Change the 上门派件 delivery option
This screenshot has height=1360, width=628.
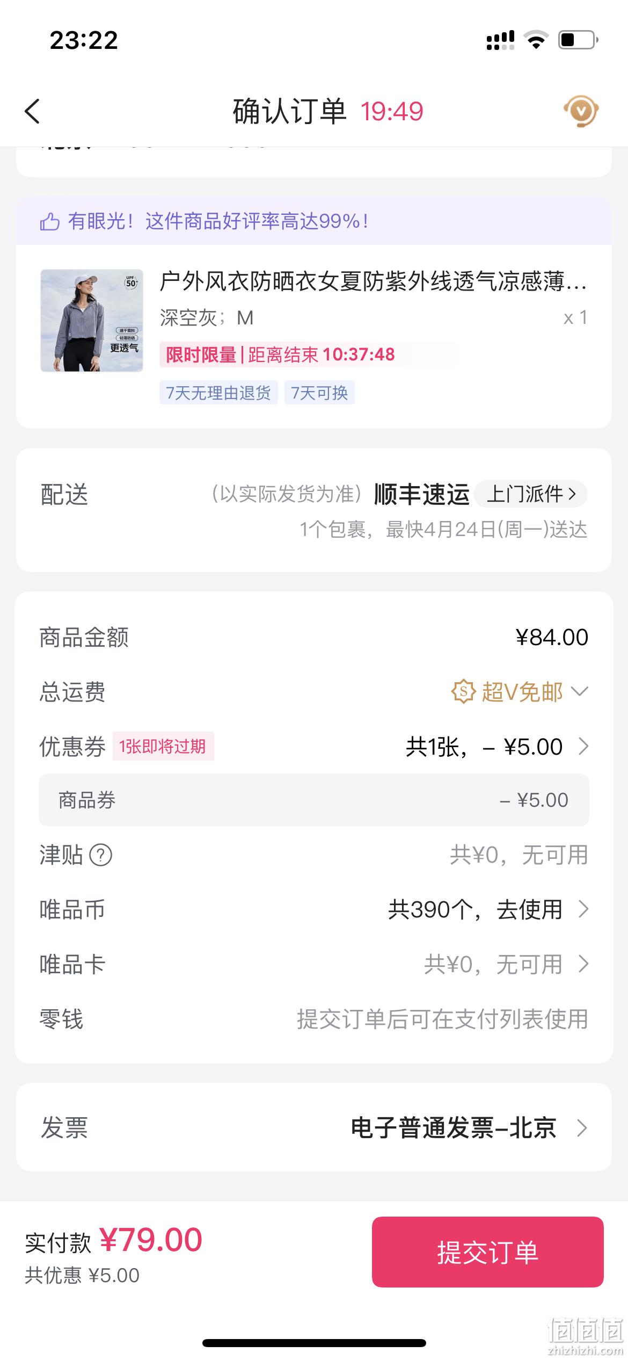coord(531,494)
